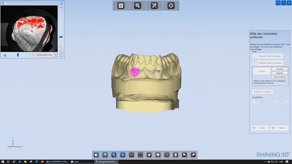Click the select-all square icon
Image resolution: width=292 pixels, height=164 pixels.
(x=158, y=155)
